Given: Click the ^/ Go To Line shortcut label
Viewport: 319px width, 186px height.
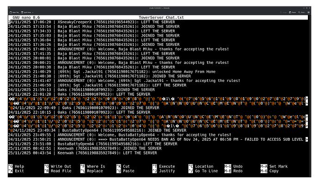Looking at the screenshot, I should [x=203, y=171].
